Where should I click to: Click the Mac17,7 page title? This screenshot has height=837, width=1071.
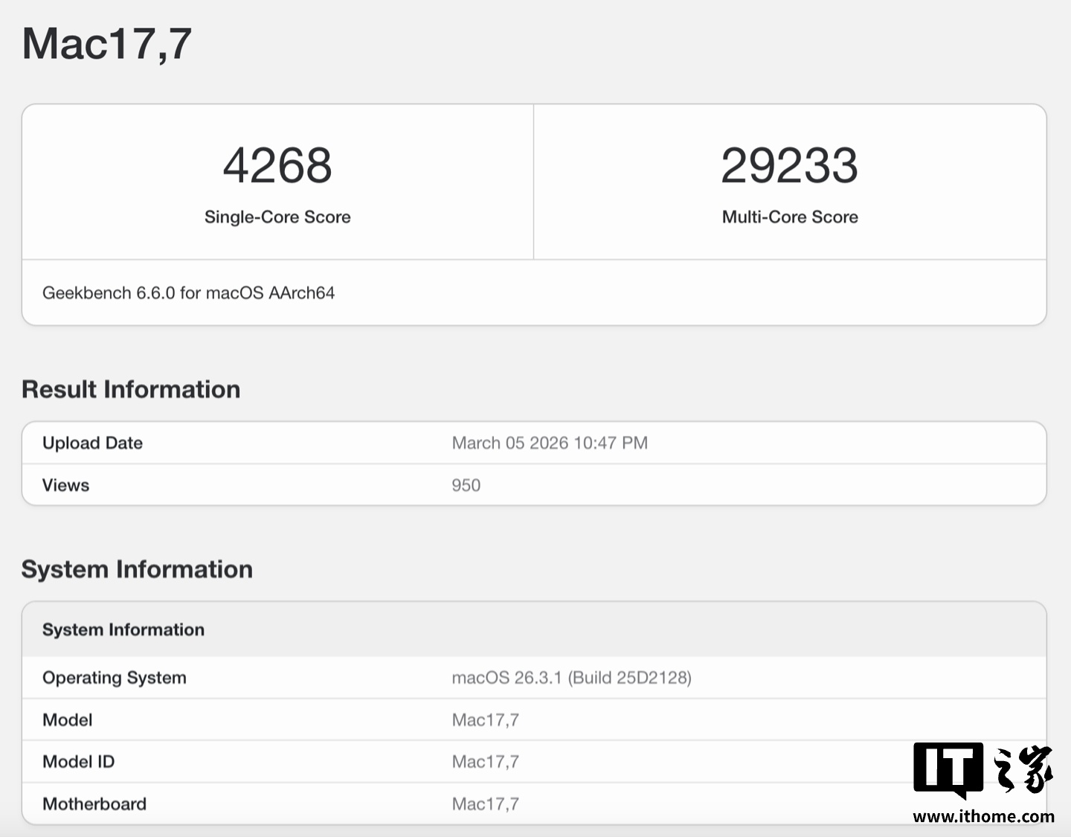[x=107, y=43]
